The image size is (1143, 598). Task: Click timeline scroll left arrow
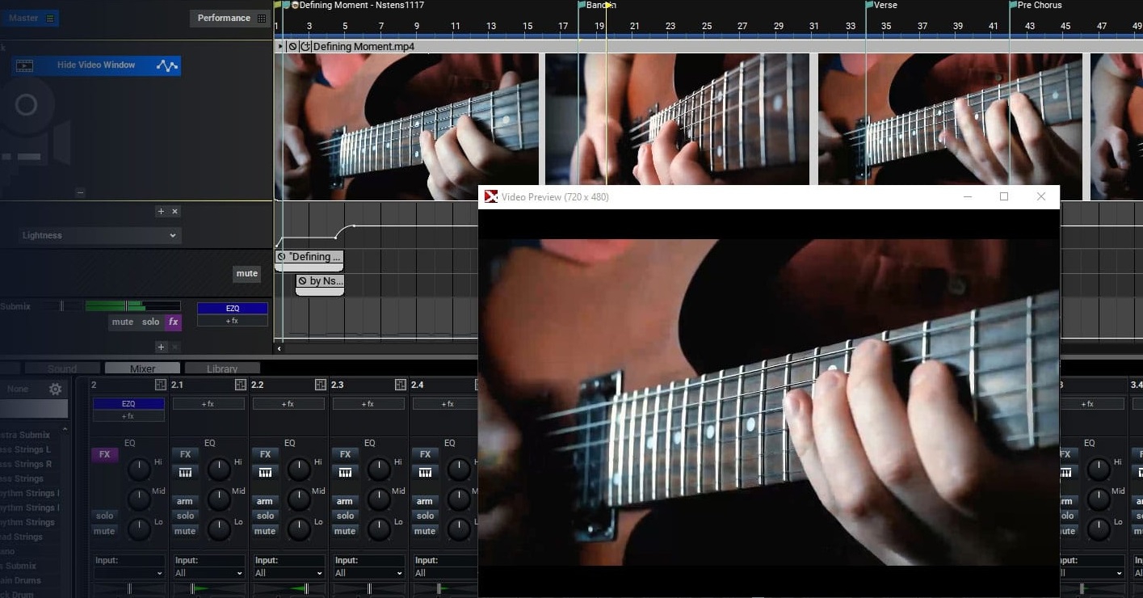(279, 348)
